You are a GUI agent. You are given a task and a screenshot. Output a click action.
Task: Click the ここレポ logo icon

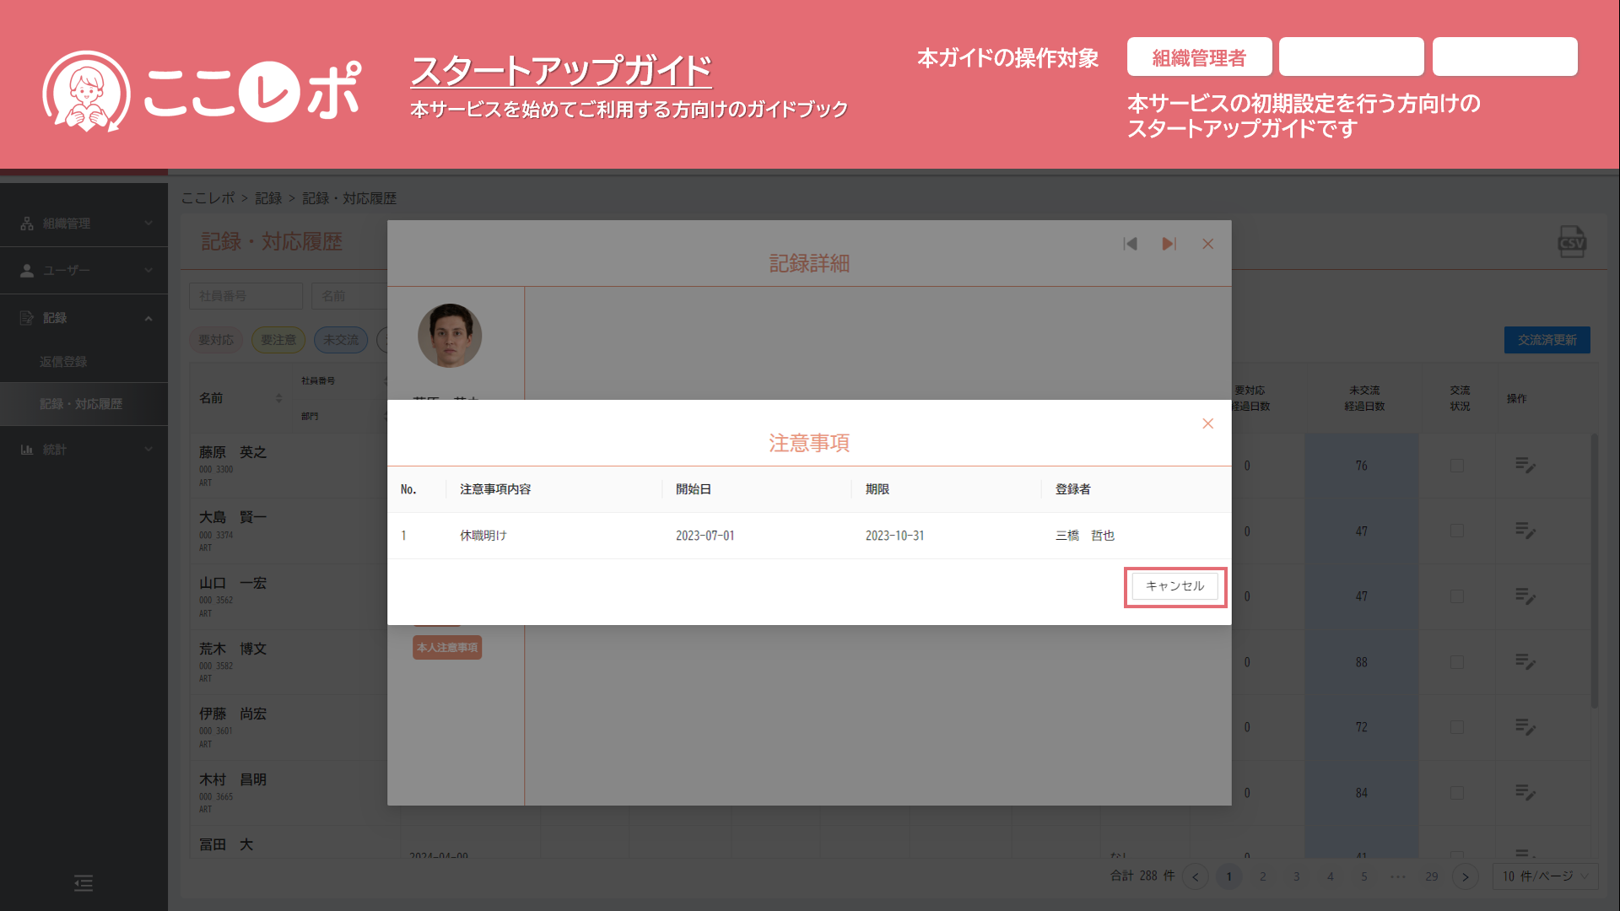point(86,91)
